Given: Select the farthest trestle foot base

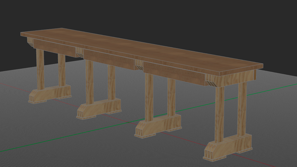Looking at the screenshot, I should [50, 94].
